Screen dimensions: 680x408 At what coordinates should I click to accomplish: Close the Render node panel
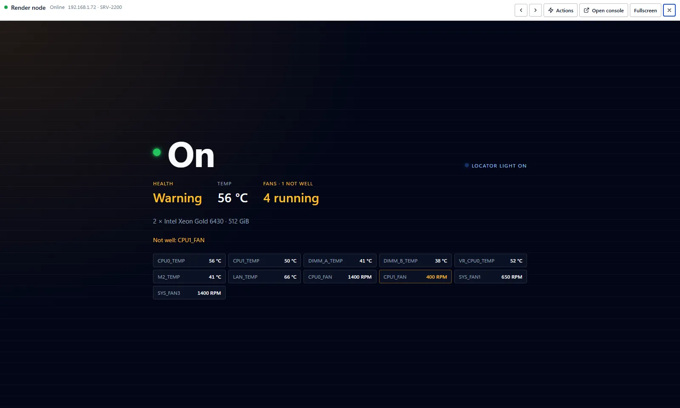[669, 10]
